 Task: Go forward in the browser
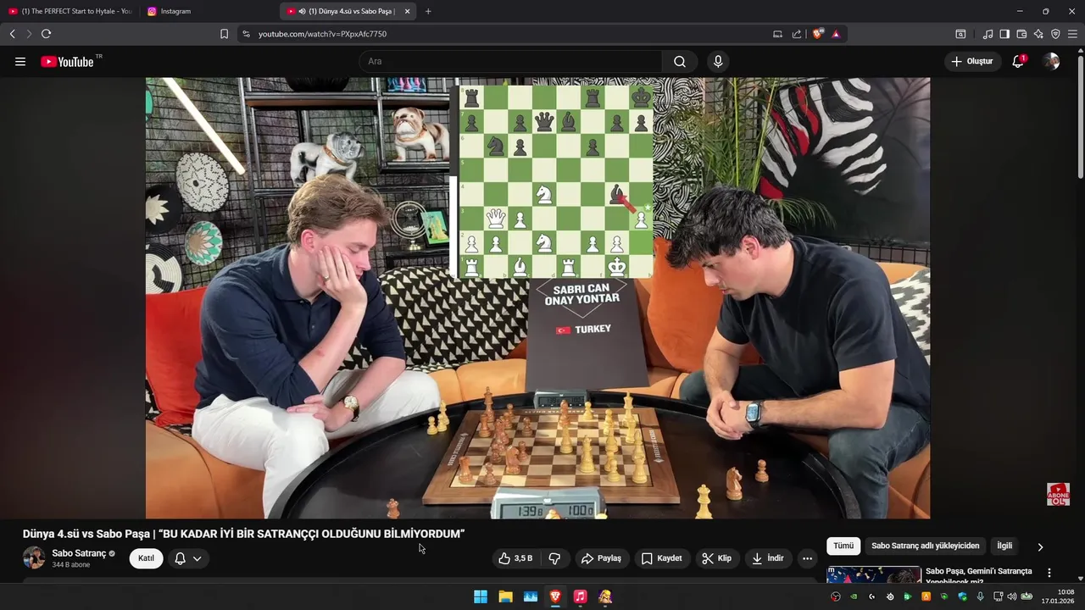point(28,34)
